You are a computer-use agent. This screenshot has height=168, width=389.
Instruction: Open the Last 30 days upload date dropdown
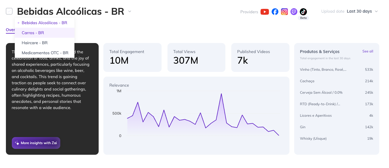(362, 11)
